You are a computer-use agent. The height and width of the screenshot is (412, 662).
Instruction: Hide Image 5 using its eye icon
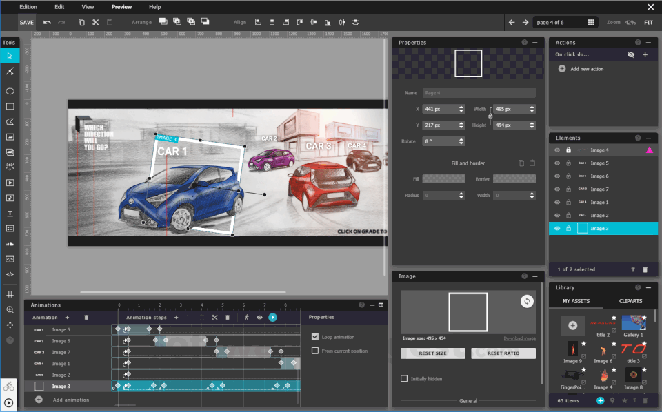point(557,163)
